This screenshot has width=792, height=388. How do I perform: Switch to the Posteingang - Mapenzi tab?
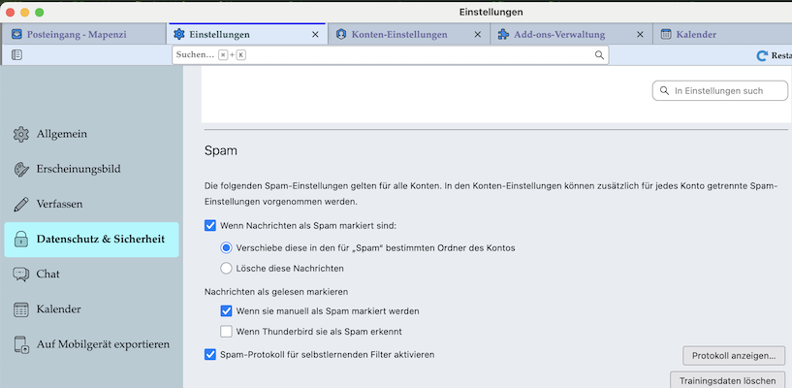pos(83,34)
